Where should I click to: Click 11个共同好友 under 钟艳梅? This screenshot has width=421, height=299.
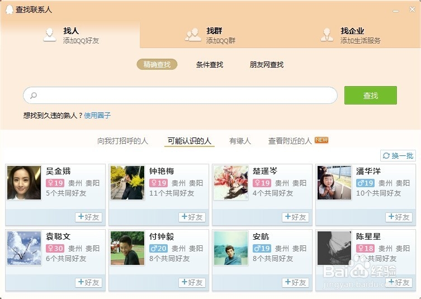point(172,193)
